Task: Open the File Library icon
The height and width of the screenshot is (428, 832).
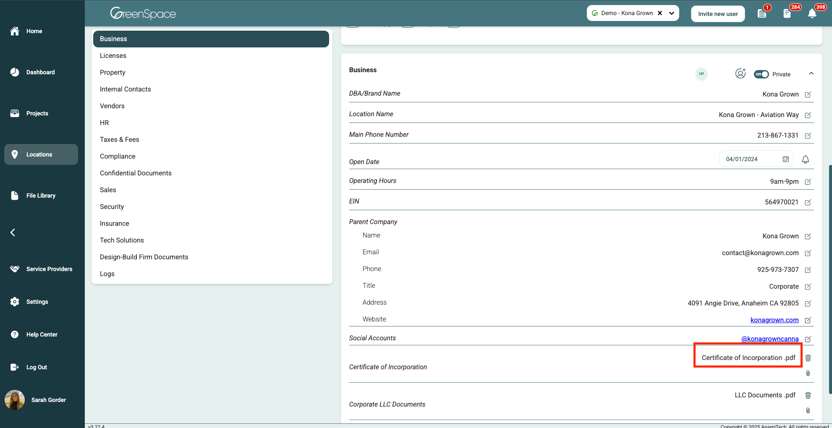Action: tap(15, 196)
